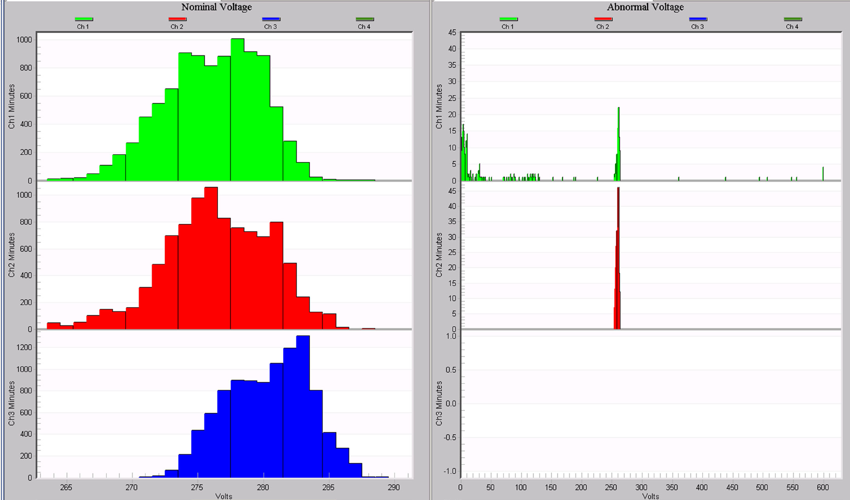Screen dimensions: 850x500
Task: Click the Abnormal Voltage title
Action: 645,7
